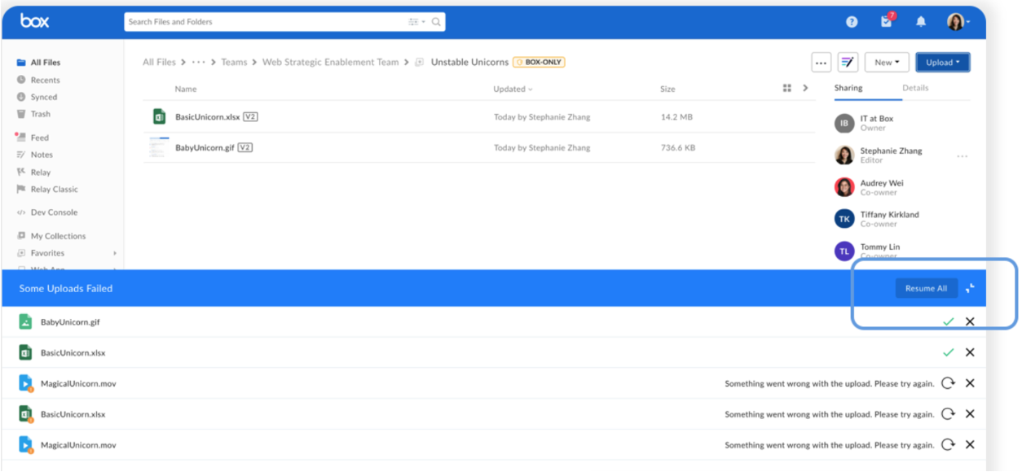Retry upload of first MagicalUnicorn.mov
Screen dimensions: 1022x472
pyautogui.click(x=948, y=383)
